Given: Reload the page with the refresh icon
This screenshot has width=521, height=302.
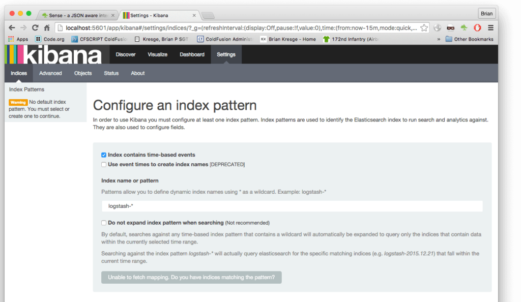Looking at the screenshot, I should pos(35,27).
